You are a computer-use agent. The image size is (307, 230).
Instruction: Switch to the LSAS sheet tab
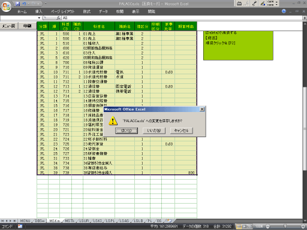pyautogui.click(x=124, y=221)
